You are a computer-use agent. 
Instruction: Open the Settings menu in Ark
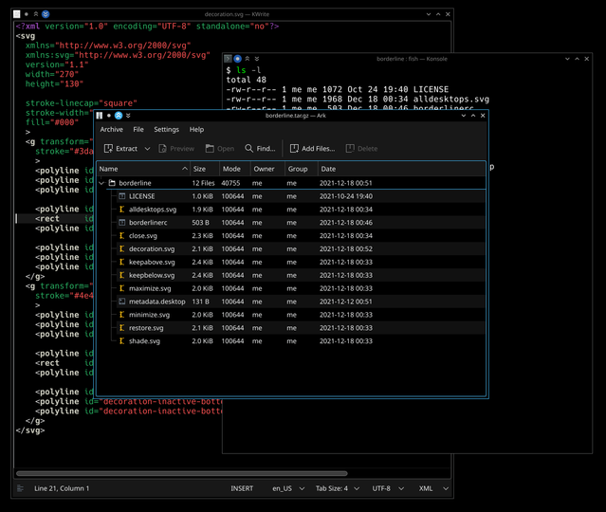tap(166, 130)
